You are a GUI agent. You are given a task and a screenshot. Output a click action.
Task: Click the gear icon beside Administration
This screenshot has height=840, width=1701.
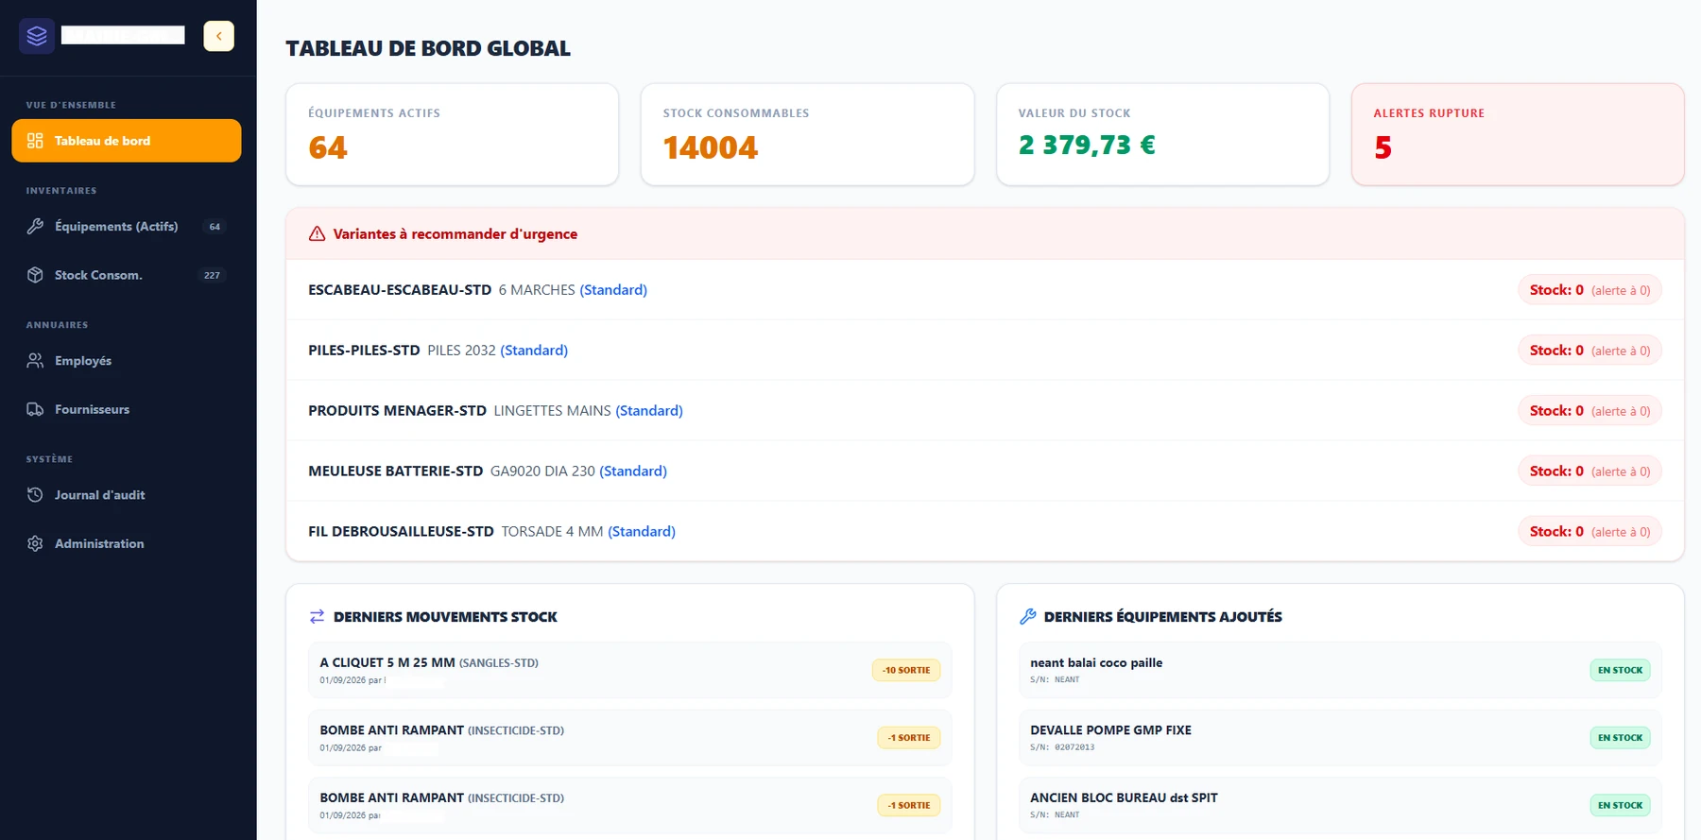tap(35, 543)
